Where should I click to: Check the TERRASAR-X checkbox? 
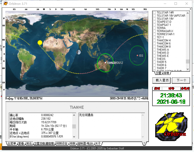click(x=154, y=31)
